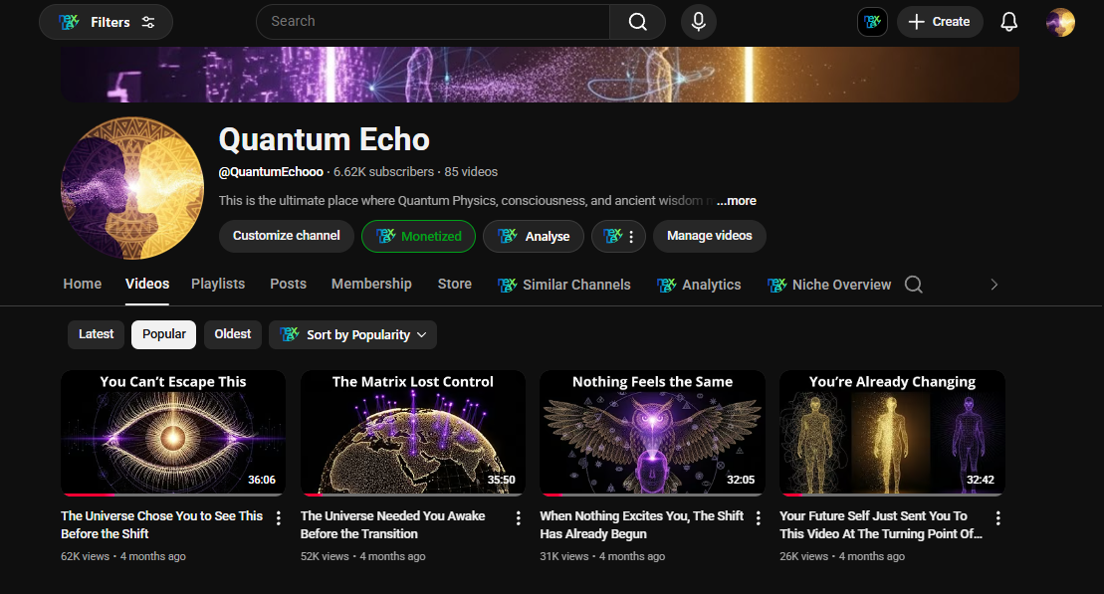Viewport: 1104px width, 594px height.
Task: Click the magnifier search submit icon
Action: [x=637, y=22]
